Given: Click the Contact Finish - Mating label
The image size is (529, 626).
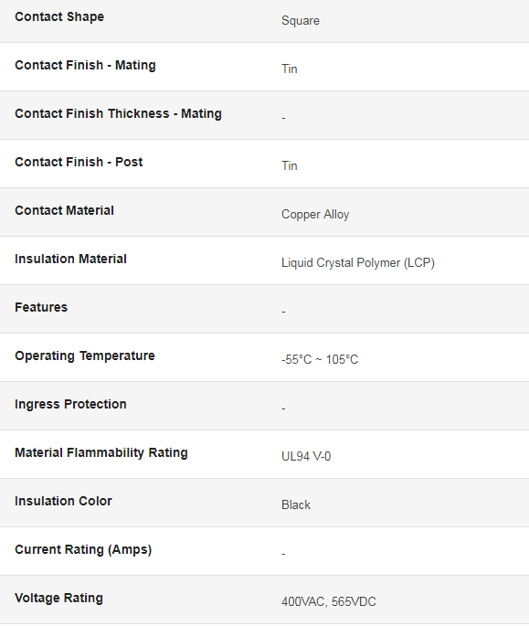Looking at the screenshot, I should point(85,65).
